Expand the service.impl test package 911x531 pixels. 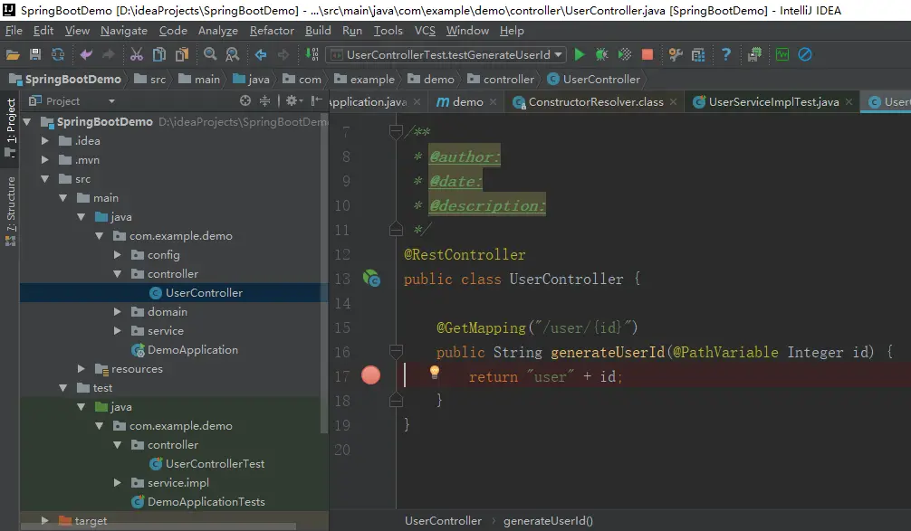point(118,483)
